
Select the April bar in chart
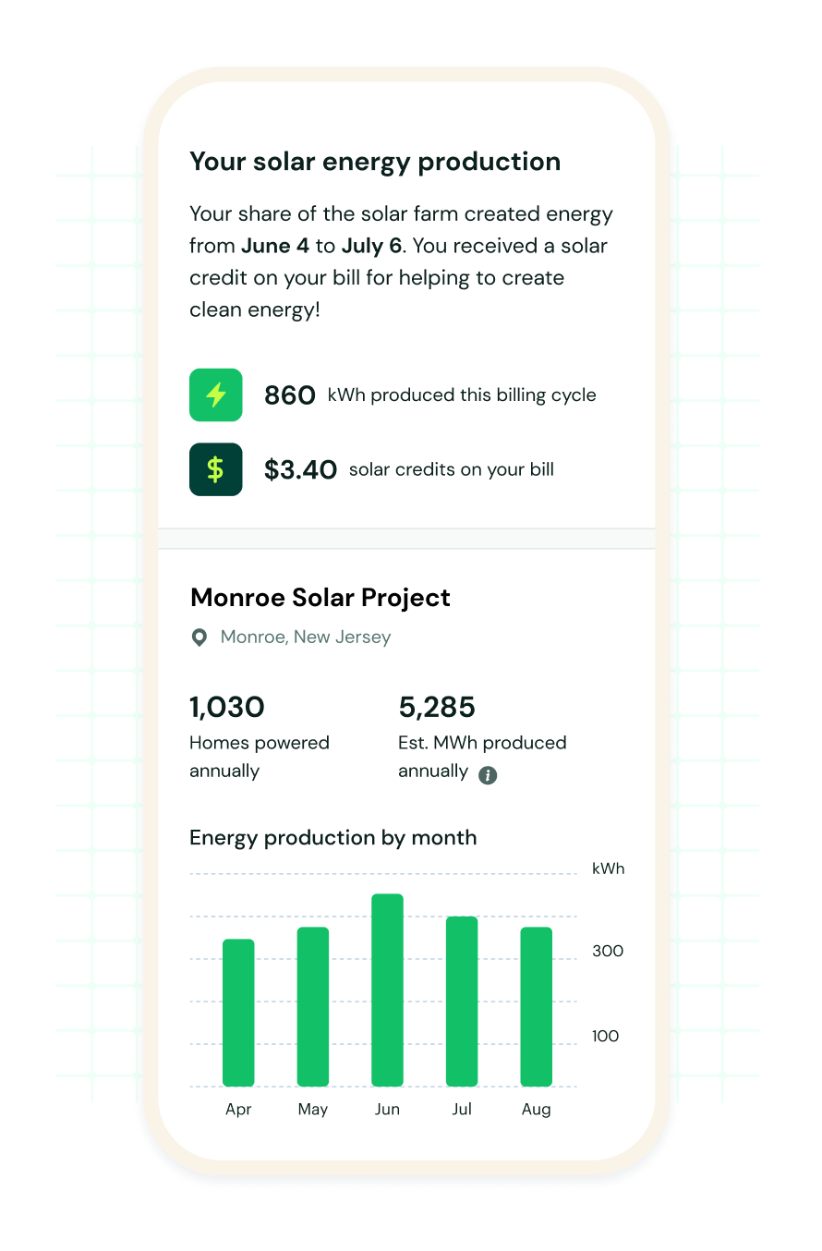click(x=238, y=1013)
